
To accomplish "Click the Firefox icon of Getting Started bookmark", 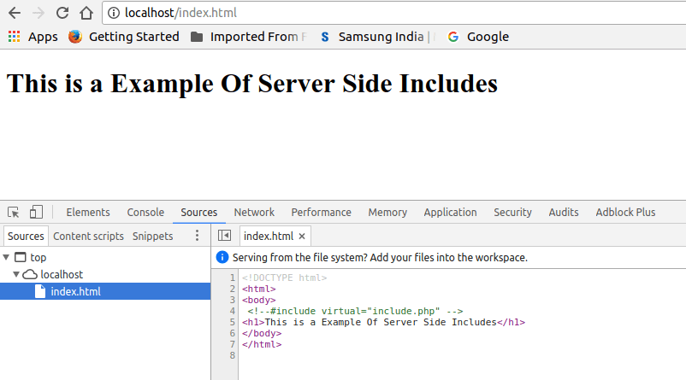I will pos(75,37).
